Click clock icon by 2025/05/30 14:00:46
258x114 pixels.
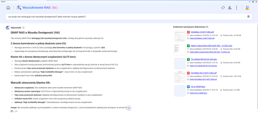click(188, 49)
